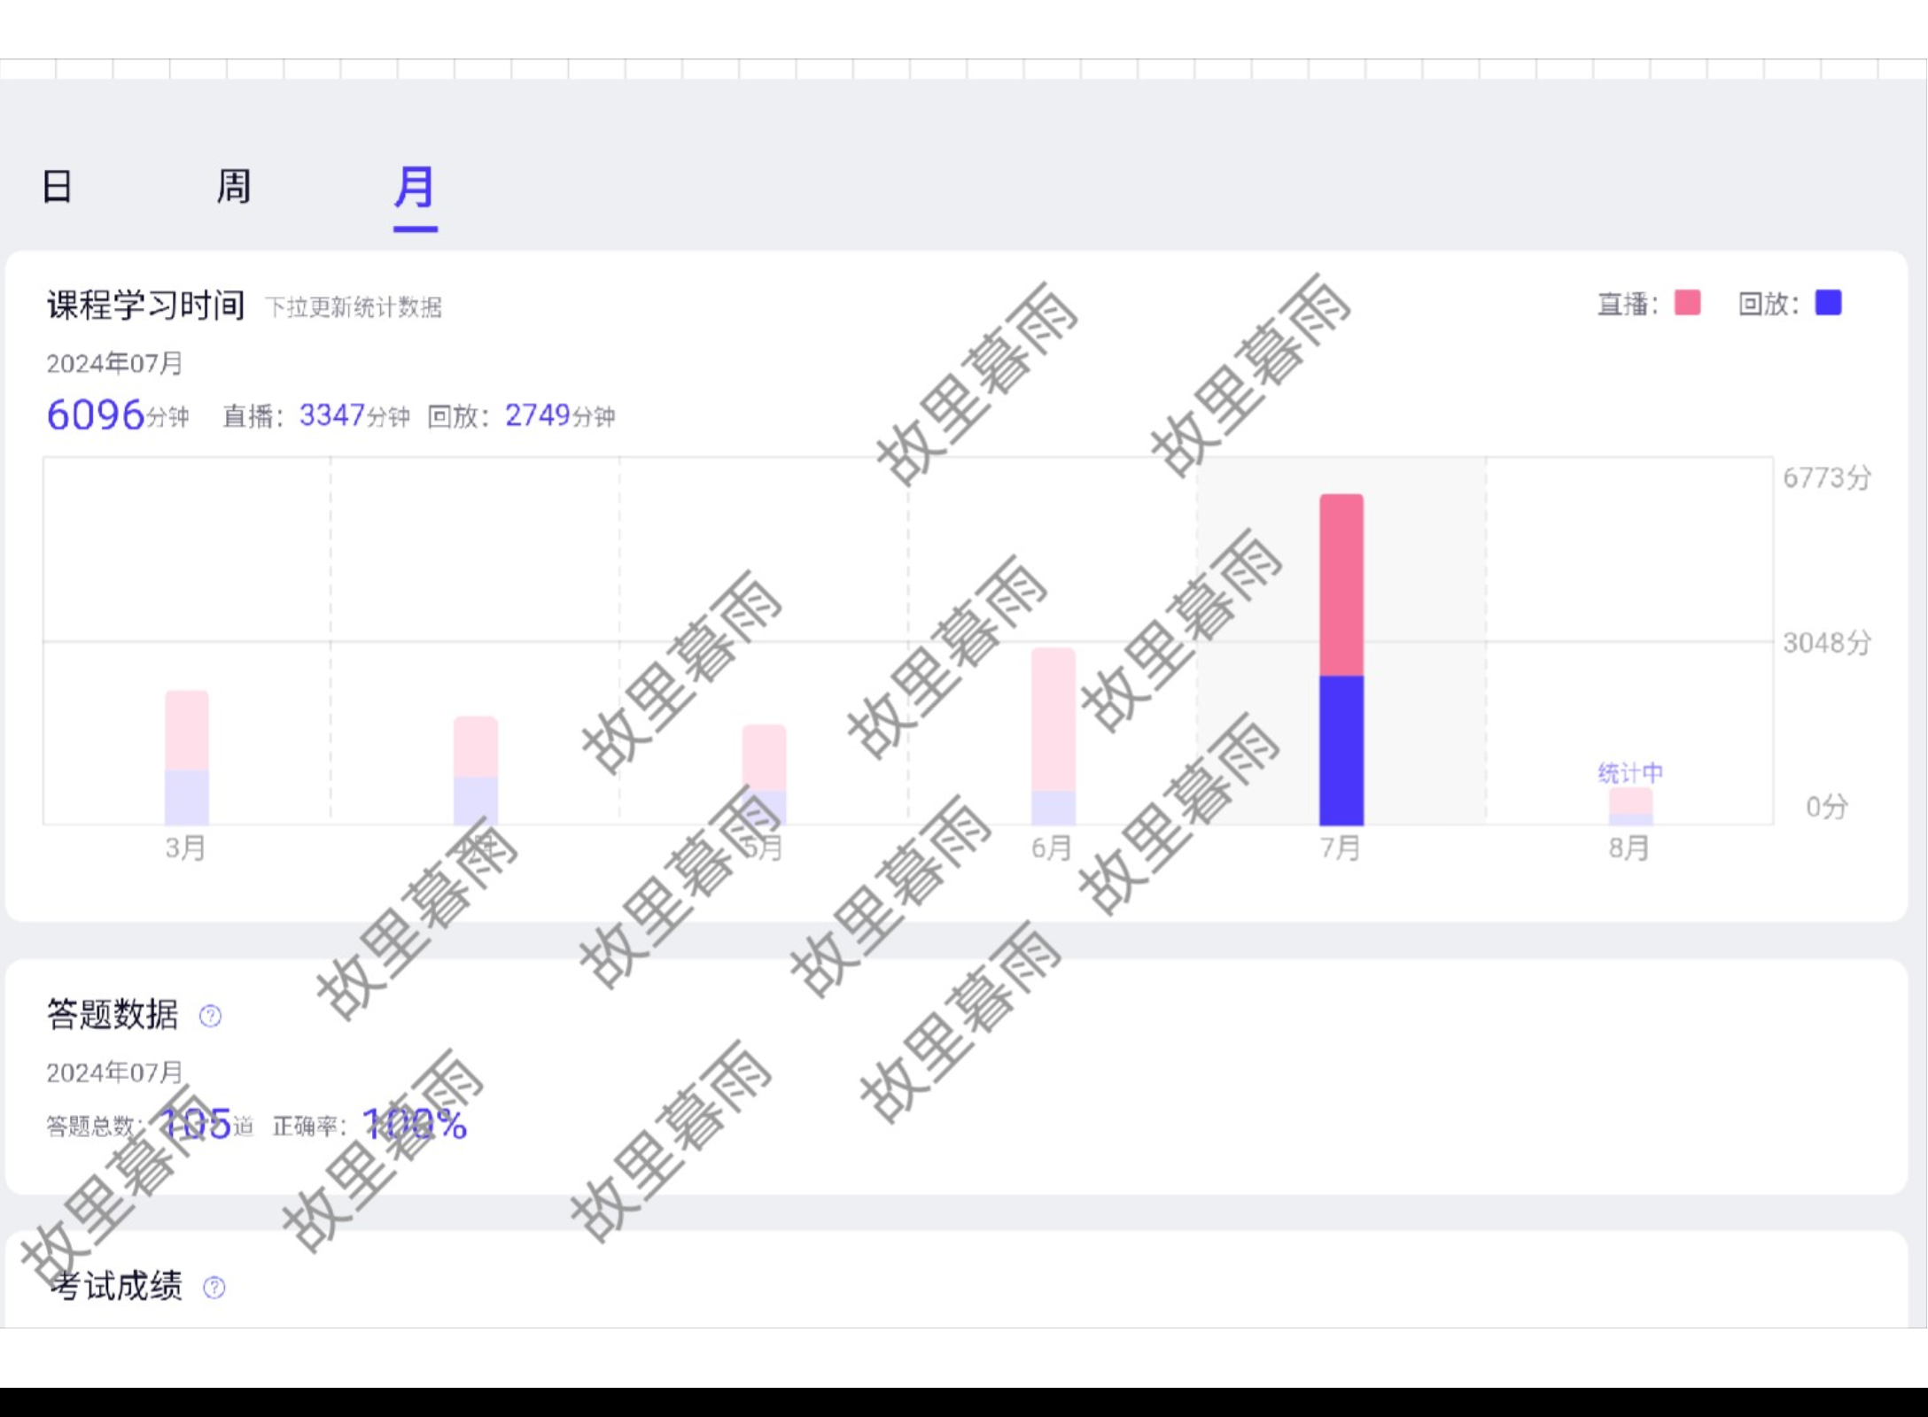Image resolution: width=1928 pixels, height=1417 pixels.
Task: Click the 课程学习时间 heading
Action: point(146,305)
